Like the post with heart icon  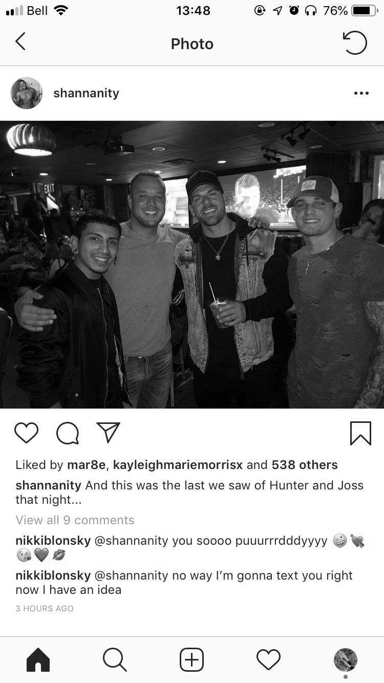(26, 433)
